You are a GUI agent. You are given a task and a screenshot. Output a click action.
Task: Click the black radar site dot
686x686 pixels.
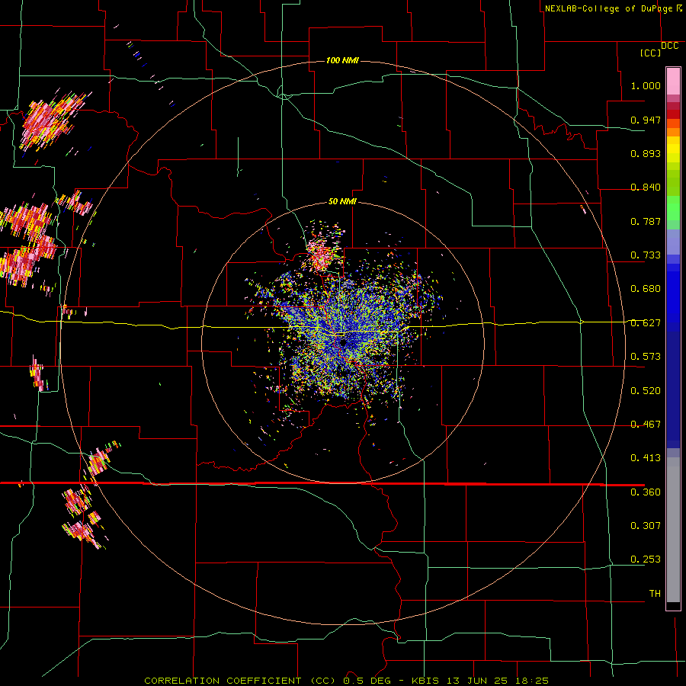coord(344,343)
